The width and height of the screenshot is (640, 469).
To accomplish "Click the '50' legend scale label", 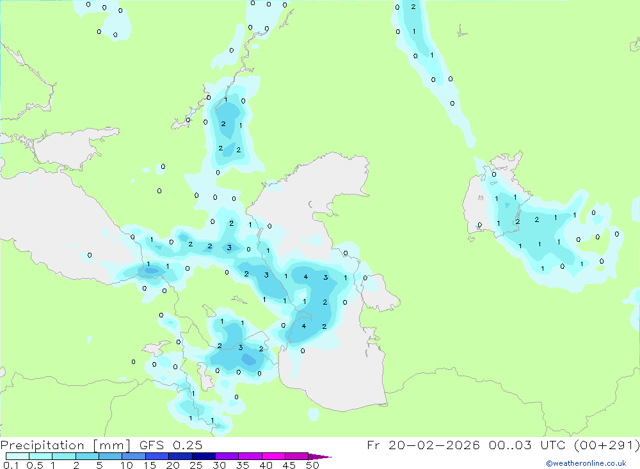I will pos(312,465).
